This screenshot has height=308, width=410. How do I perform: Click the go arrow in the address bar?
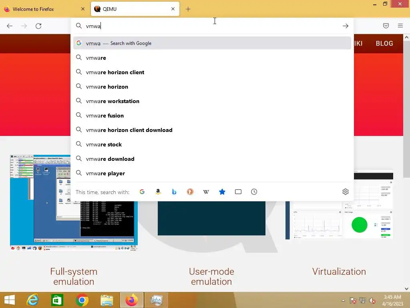[x=346, y=26]
